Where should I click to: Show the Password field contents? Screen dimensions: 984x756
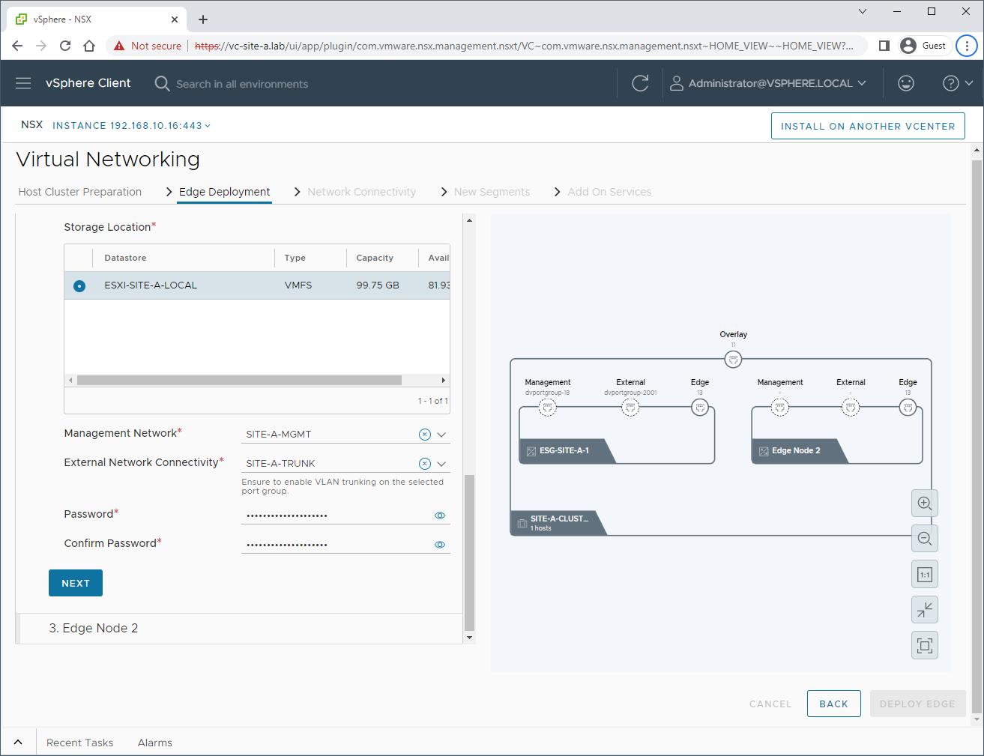pos(440,515)
